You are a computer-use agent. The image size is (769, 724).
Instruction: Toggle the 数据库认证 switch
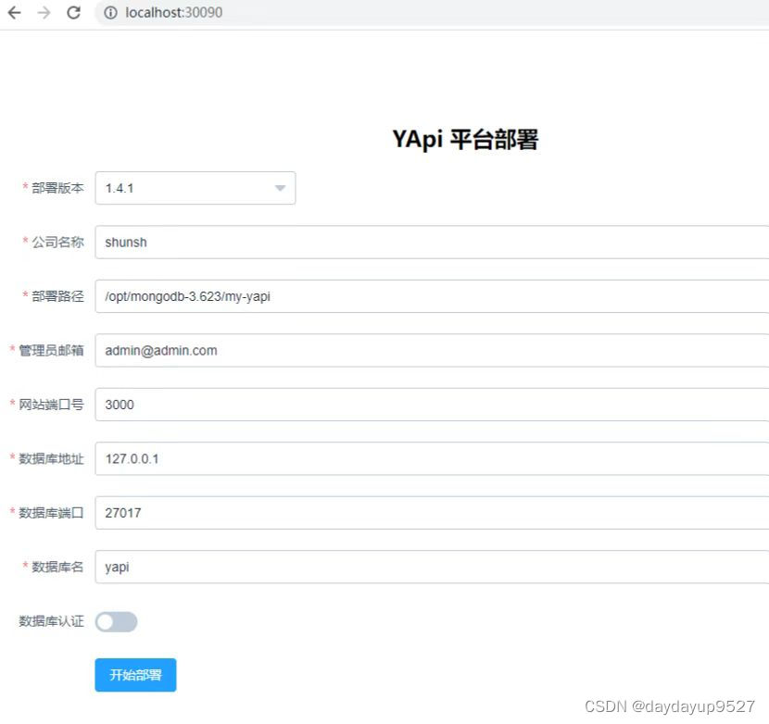pyautogui.click(x=116, y=621)
